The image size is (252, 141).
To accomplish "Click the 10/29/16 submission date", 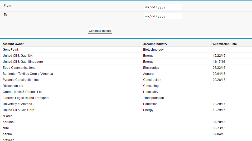I will 219,110.
